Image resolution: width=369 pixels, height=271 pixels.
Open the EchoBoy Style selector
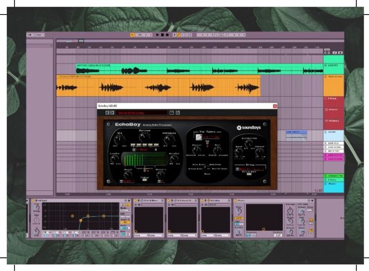tap(249, 168)
